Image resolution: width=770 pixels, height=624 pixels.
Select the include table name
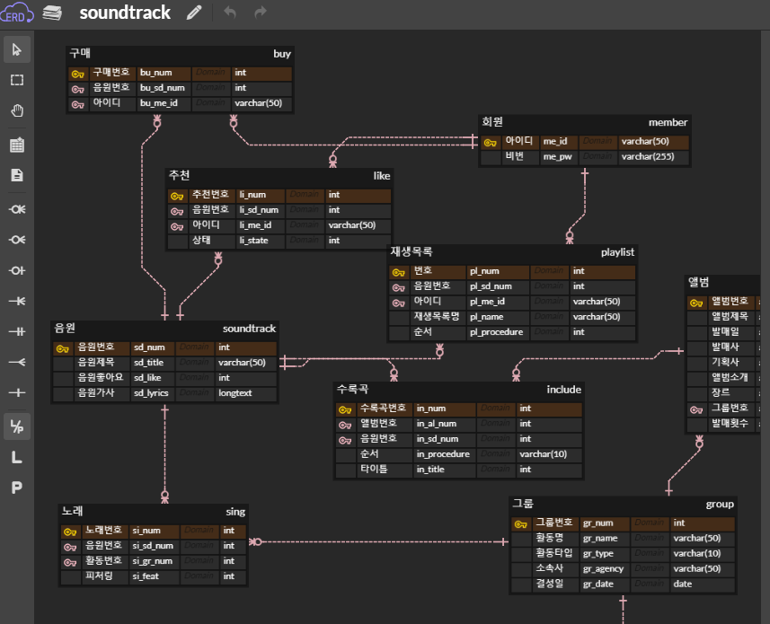click(x=563, y=390)
